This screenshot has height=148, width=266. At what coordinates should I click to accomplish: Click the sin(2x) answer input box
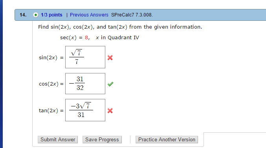(x=85, y=57)
